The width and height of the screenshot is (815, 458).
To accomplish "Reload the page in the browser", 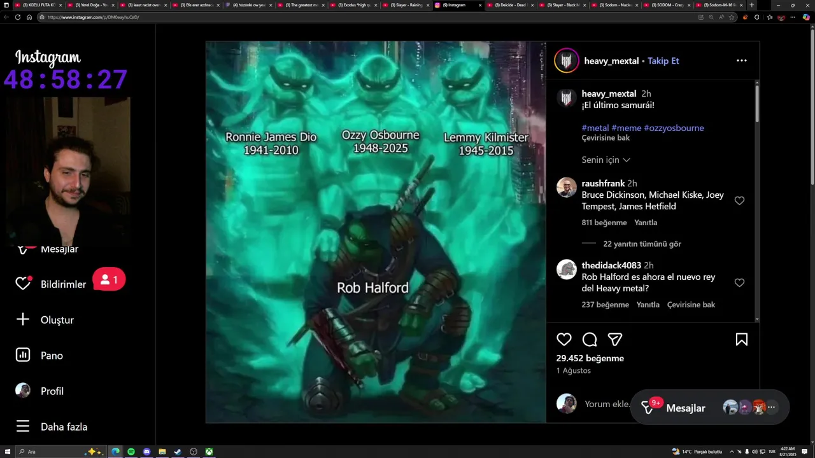I will pos(18,17).
